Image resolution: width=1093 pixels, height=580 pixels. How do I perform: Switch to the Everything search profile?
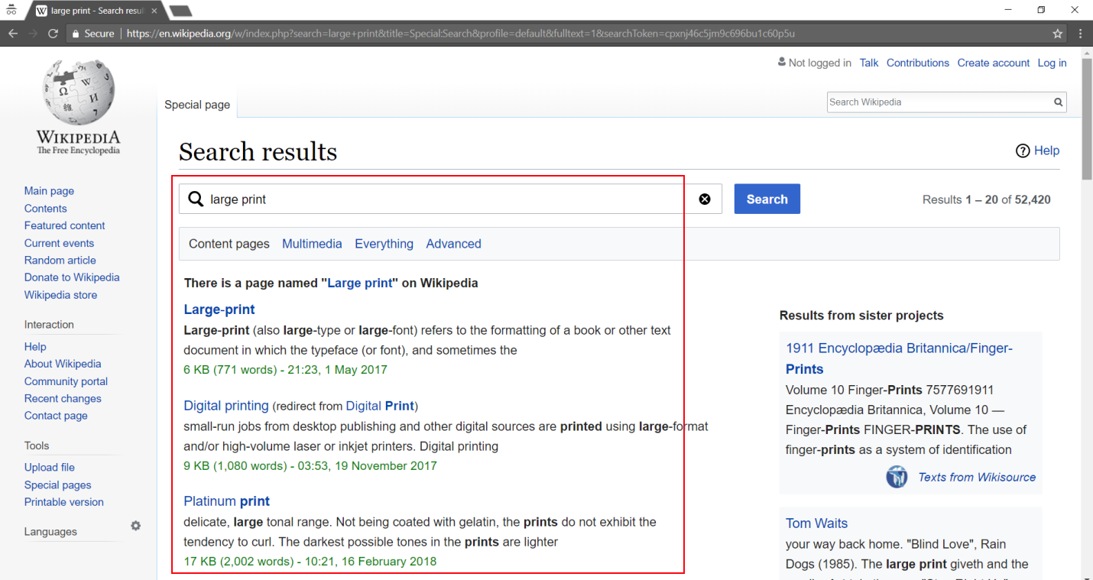pos(384,244)
